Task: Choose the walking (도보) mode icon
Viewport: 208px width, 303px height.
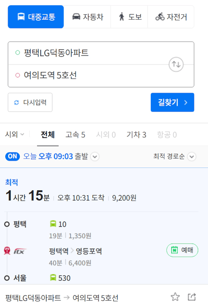Action: point(122,17)
